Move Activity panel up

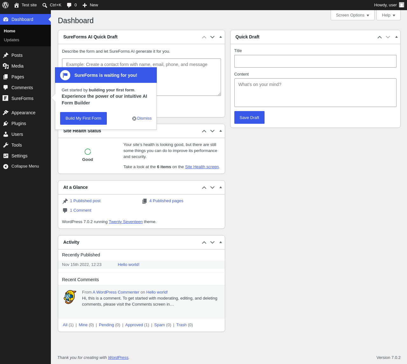[x=204, y=242]
